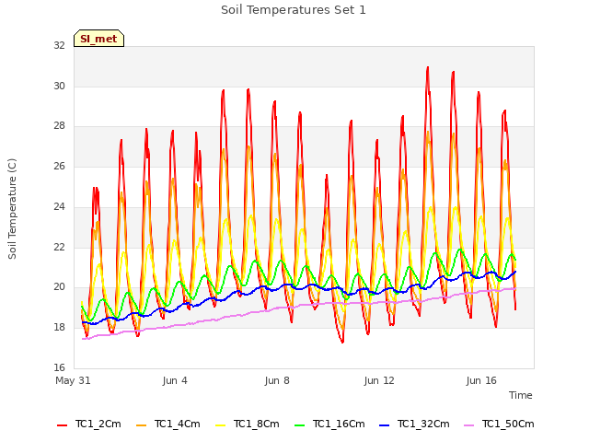Select the chart title Soil Temperatures Set 1

click(294, 10)
